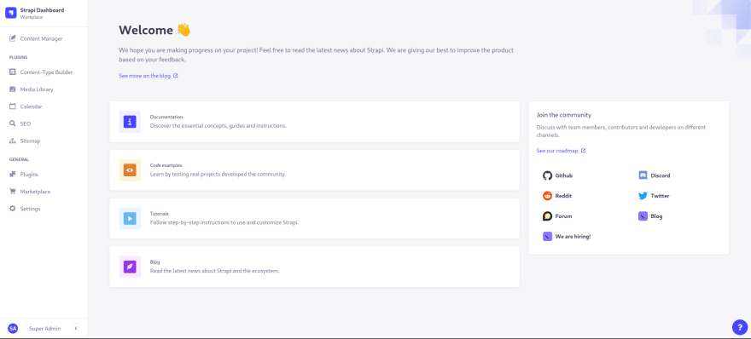
Task: Click external link icon beside blog link
Action: pyautogui.click(x=176, y=76)
